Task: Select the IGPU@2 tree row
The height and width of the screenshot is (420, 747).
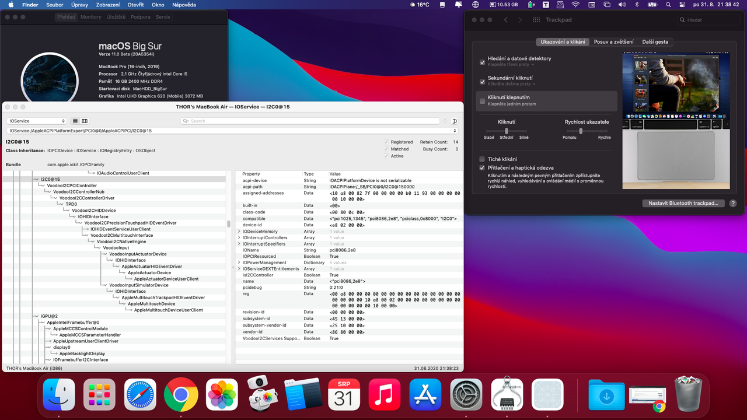Action: click(x=49, y=316)
